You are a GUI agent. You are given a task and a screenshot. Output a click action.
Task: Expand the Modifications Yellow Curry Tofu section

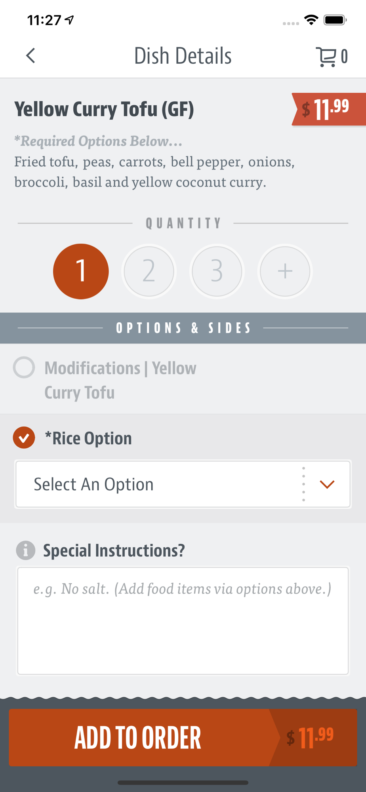point(120,380)
